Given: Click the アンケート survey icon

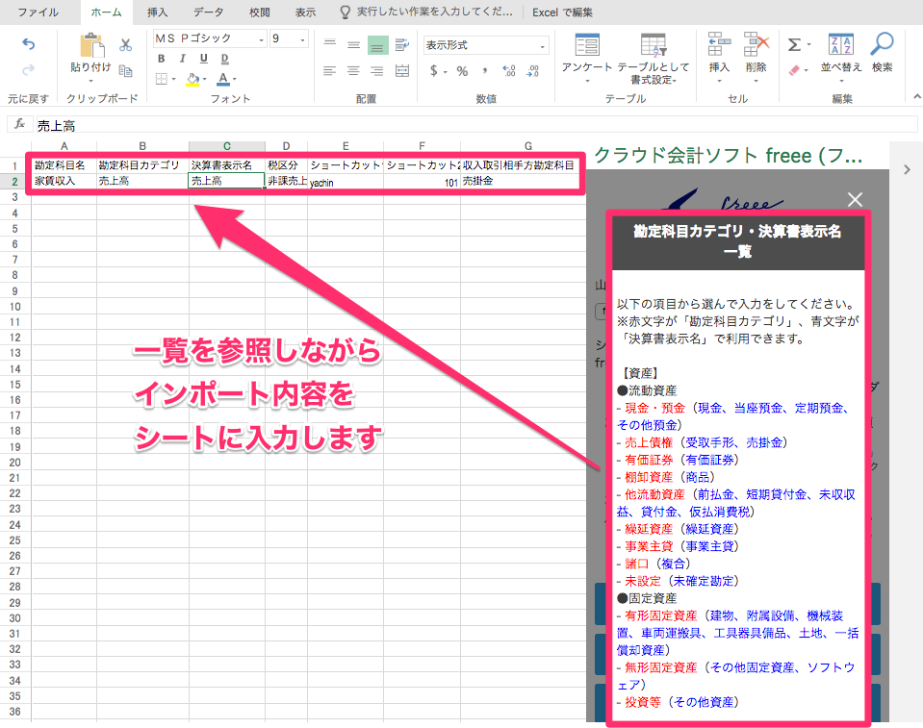Looking at the screenshot, I should [x=587, y=46].
